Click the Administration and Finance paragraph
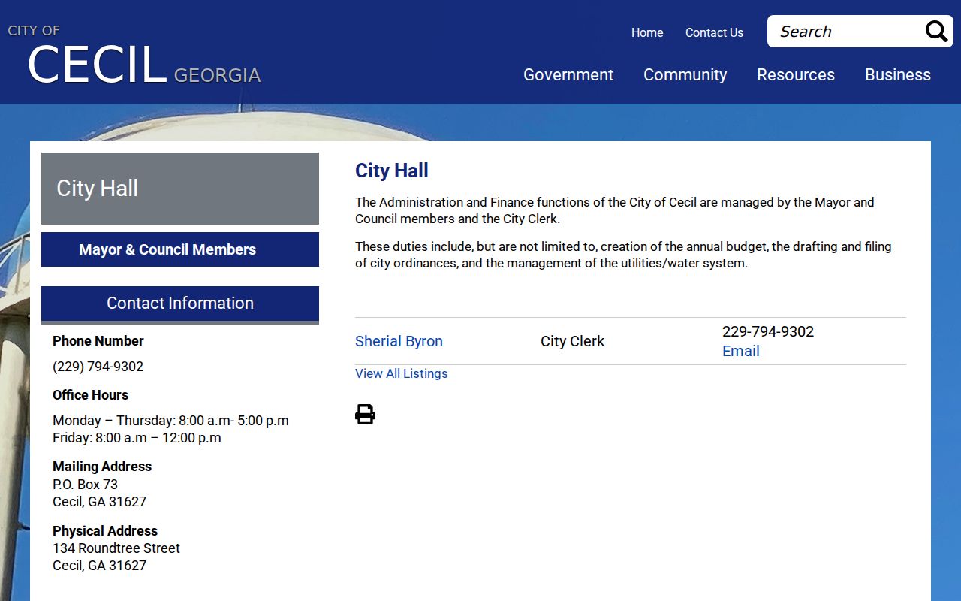961x601 pixels. (615, 211)
